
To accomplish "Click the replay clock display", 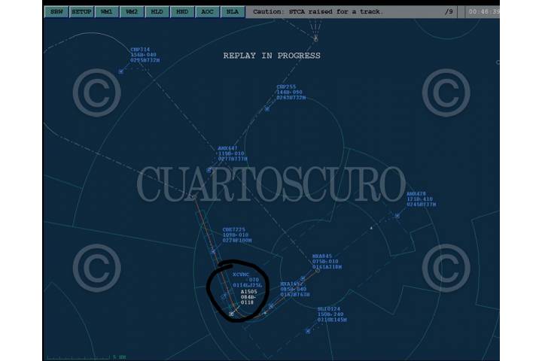I will coord(483,12).
